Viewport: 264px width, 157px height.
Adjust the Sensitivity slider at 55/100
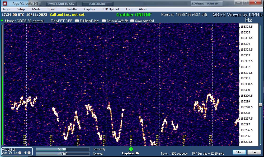63,149
